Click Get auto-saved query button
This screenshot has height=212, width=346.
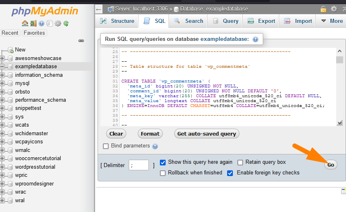coord(207,134)
